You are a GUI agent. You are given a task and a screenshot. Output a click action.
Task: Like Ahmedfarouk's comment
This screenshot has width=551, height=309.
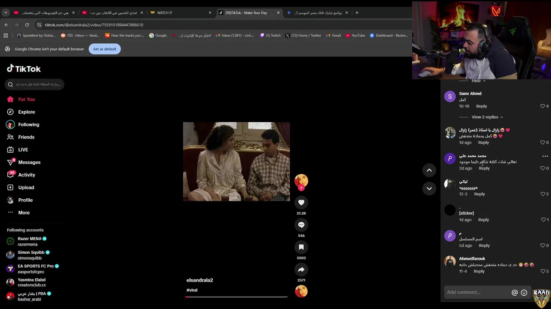coord(543,271)
